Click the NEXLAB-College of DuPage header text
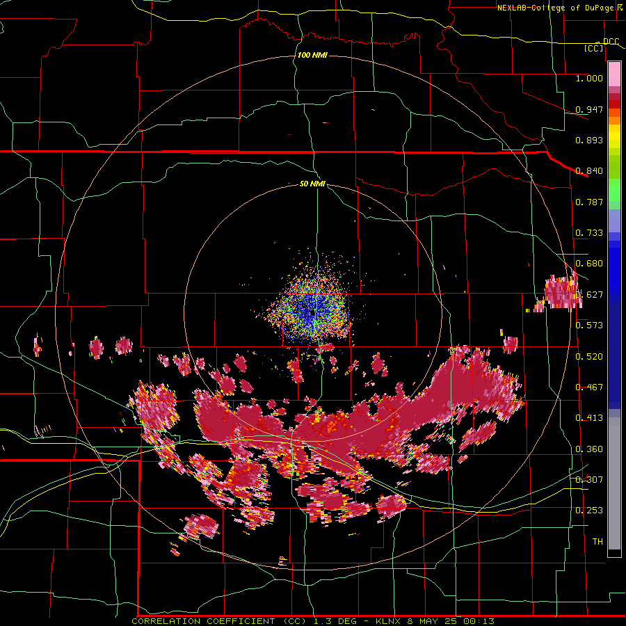This screenshot has height=626, width=626. tap(557, 8)
